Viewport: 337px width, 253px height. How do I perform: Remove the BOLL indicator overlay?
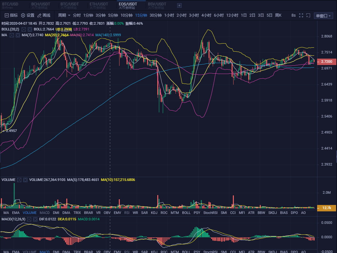[x=30, y=29]
